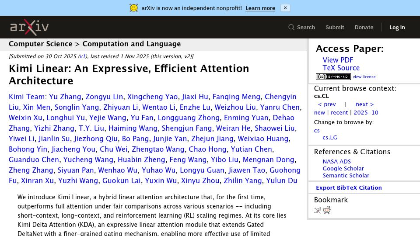Open author Jiacheng You
Image resolution: width=420 pixels, height=236 pixels.
tap(73, 149)
